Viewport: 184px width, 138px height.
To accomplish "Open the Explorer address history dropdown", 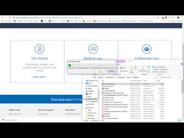I will pyautogui.click(x=155, y=77).
